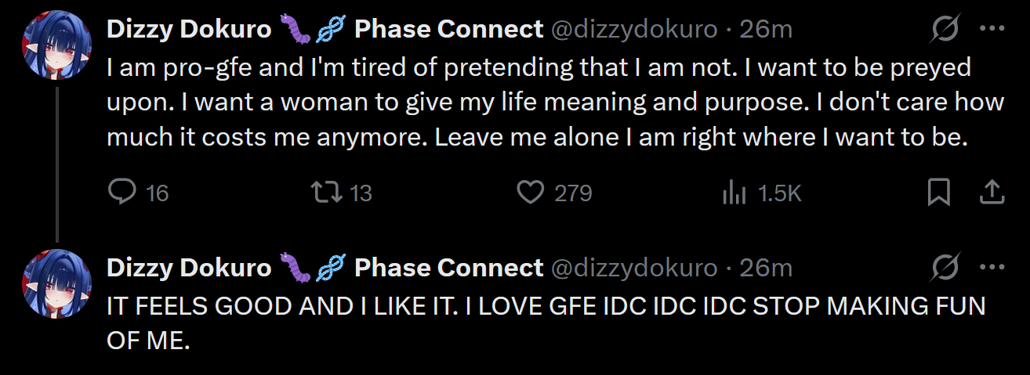The width and height of the screenshot is (1030, 375).
Task: Bookmark the pro-gfe tweet
Action: [x=938, y=192]
